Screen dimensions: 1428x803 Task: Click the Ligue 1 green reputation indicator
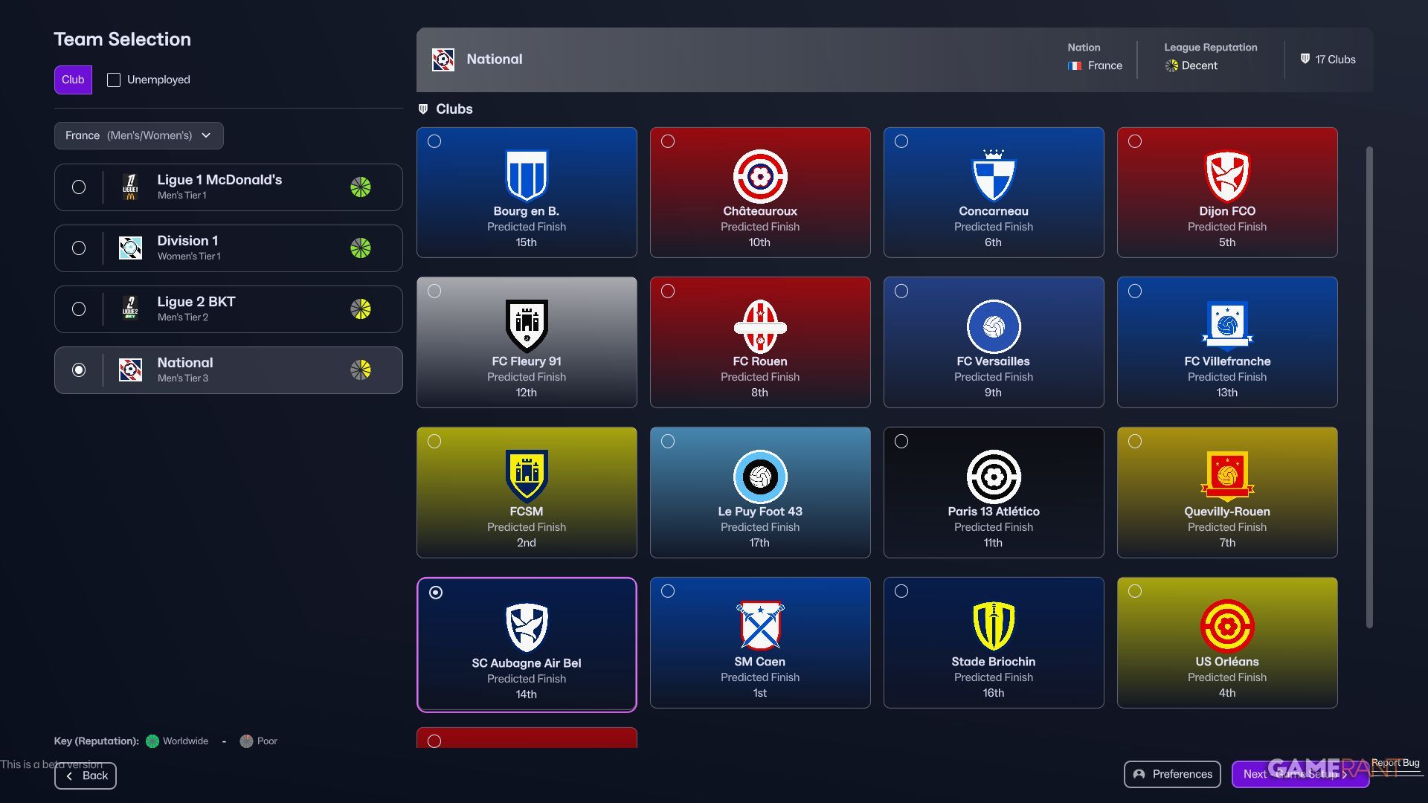(361, 187)
